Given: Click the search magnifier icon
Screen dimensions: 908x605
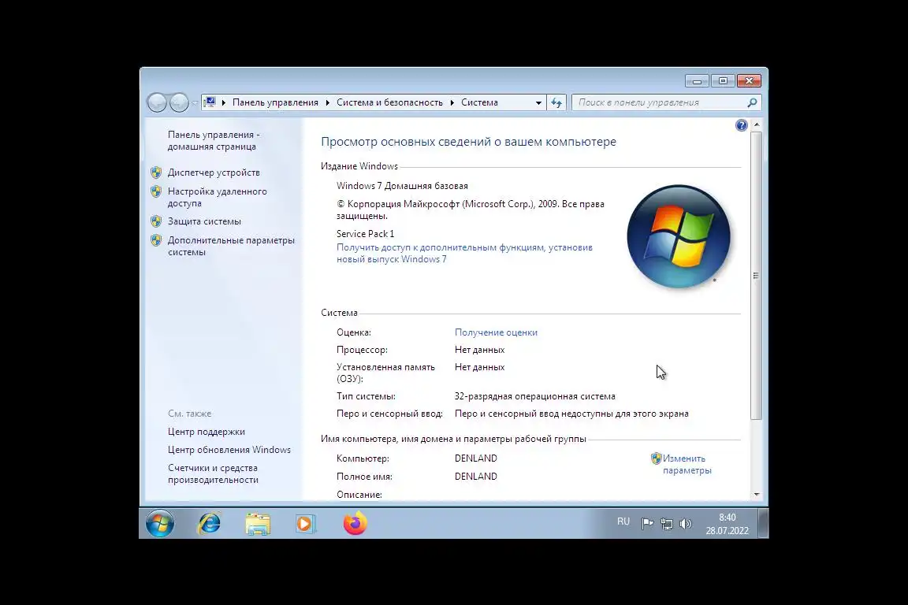Looking at the screenshot, I should 752,102.
